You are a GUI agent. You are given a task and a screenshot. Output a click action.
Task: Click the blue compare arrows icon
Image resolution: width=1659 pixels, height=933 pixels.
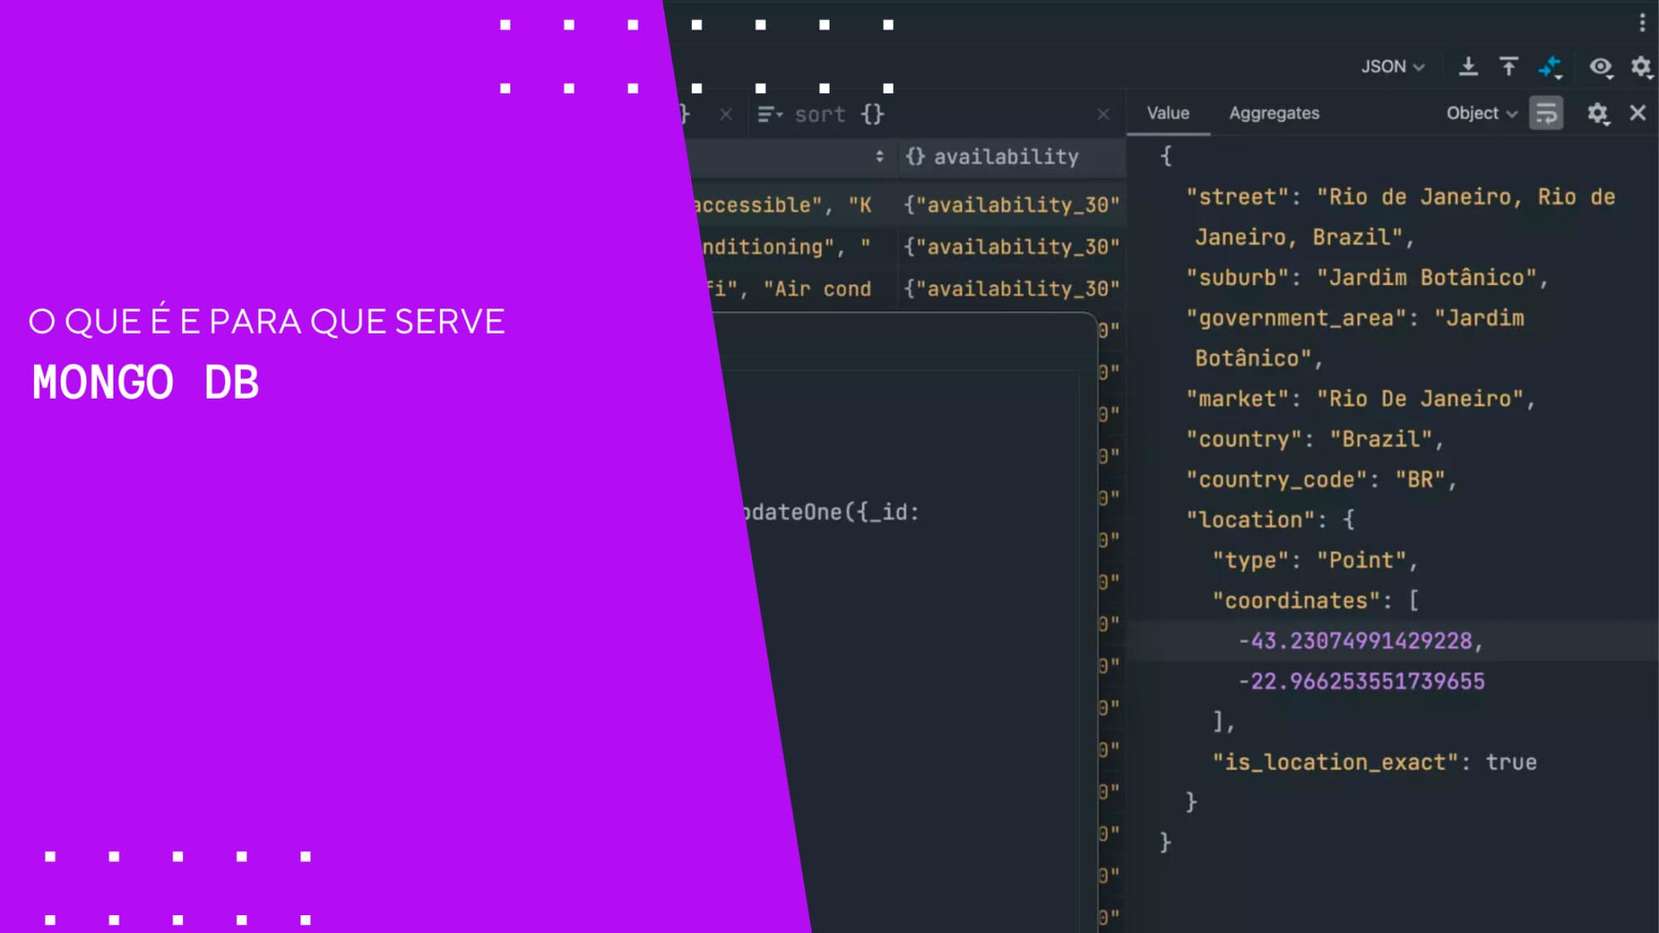(x=1550, y=66)
